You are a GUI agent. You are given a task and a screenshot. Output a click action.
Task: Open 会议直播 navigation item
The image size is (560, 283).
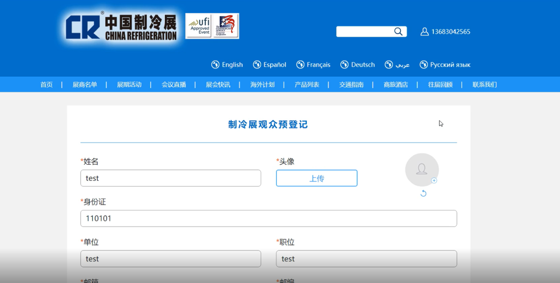point(174,84)
